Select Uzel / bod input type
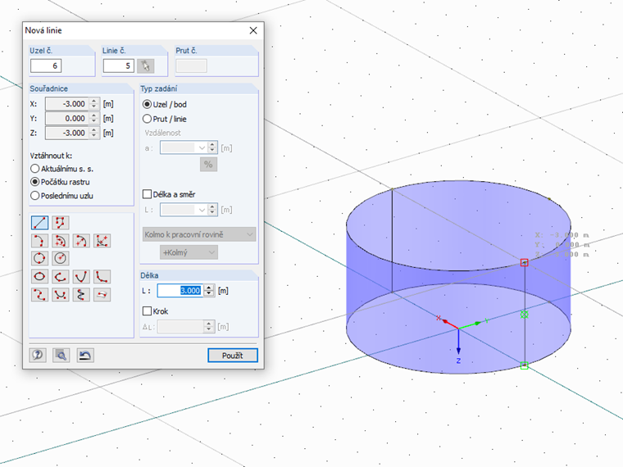This screenshot has width=623, height=467. coord(147,104)
